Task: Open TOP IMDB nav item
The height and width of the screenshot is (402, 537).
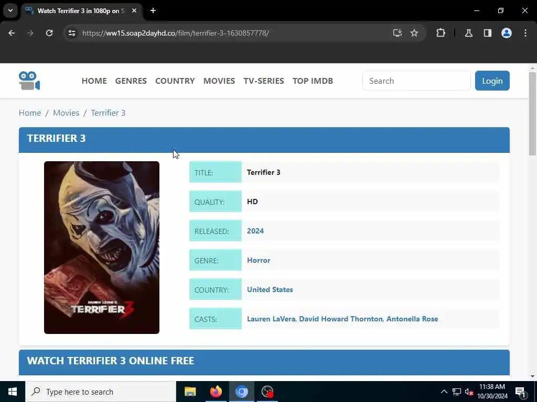Action: click(313, 81)
